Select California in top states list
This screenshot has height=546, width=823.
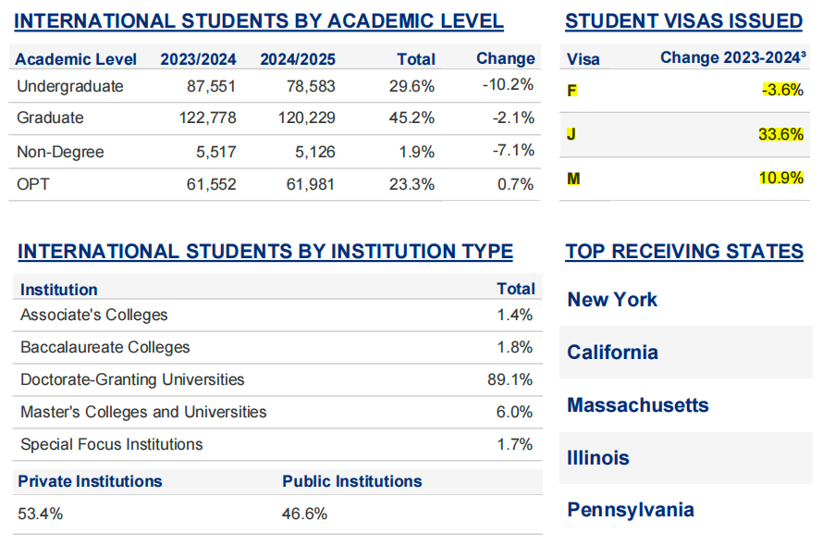click(612, 353)
